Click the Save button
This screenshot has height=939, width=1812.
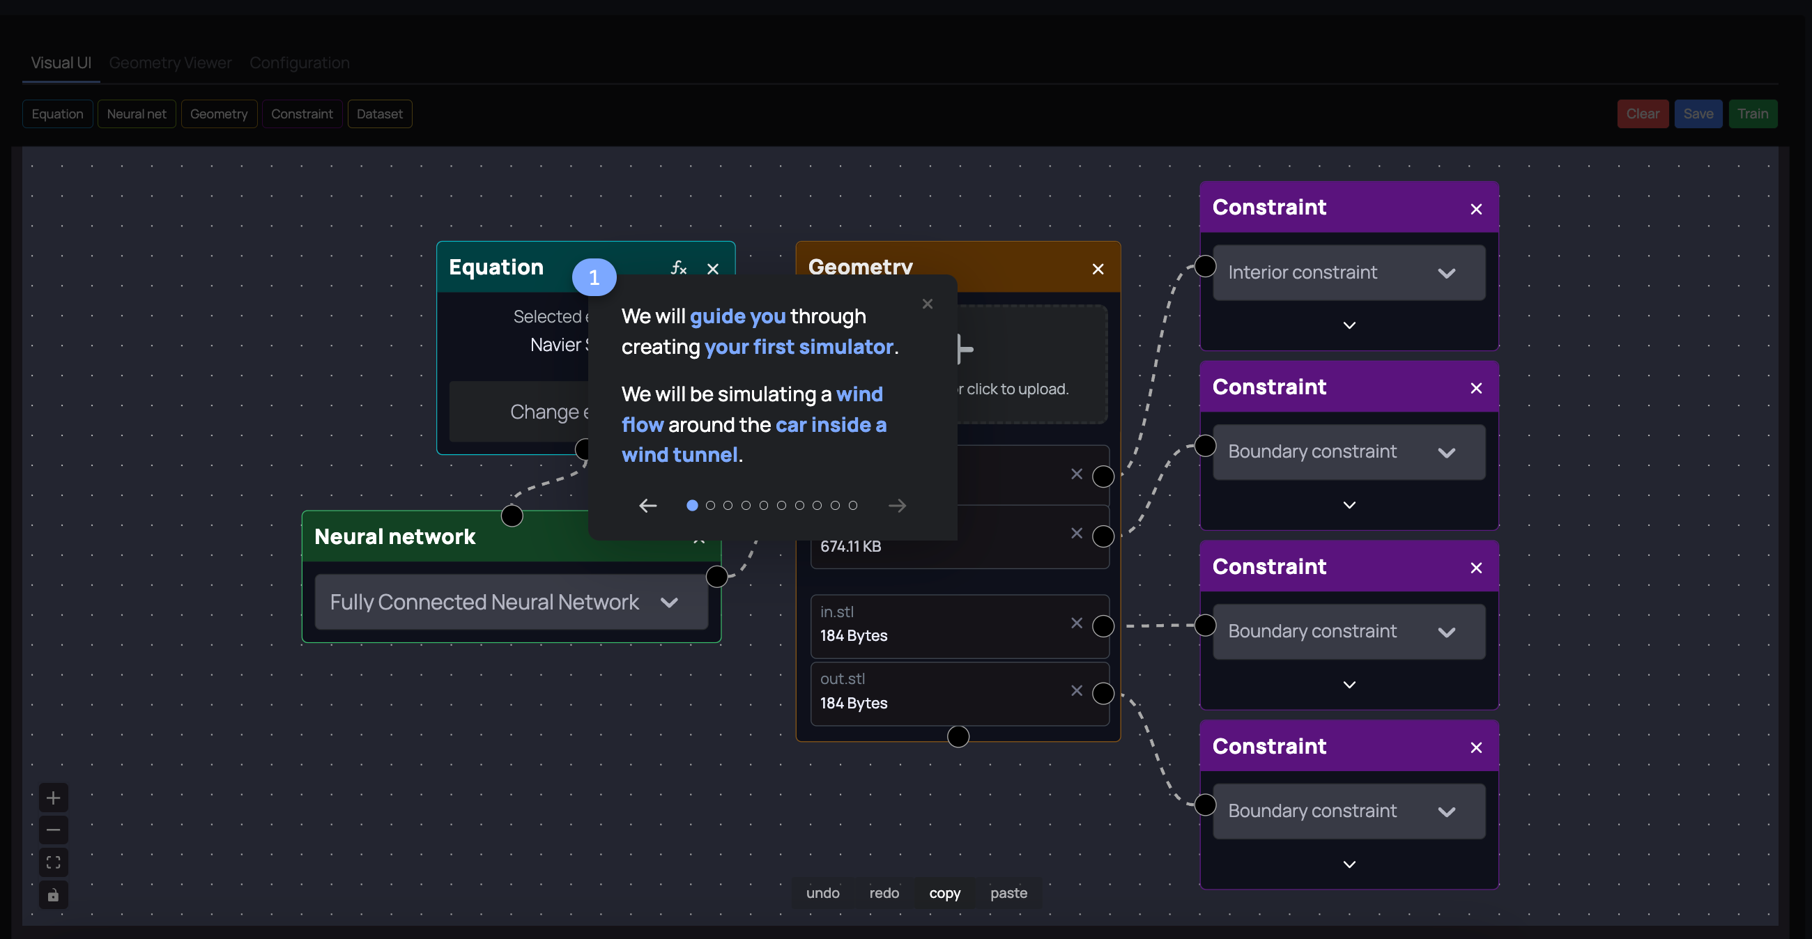coord(1698,114)
